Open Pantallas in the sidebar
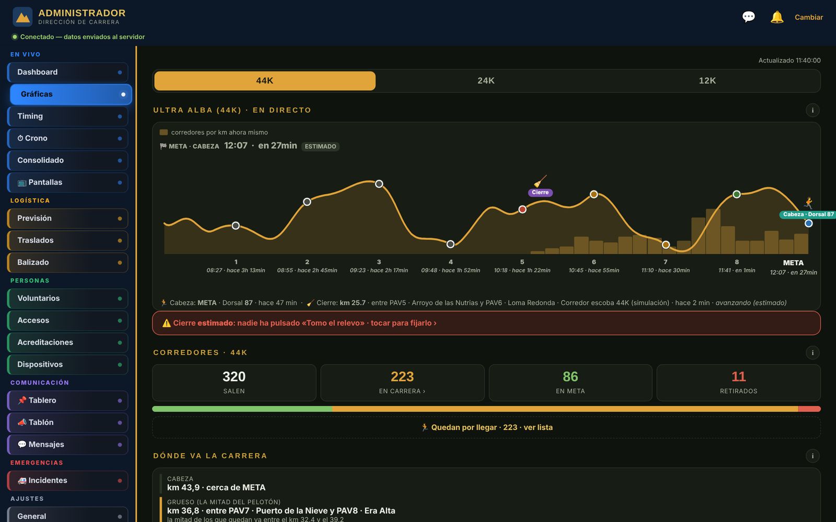 (x=68, y=182)
